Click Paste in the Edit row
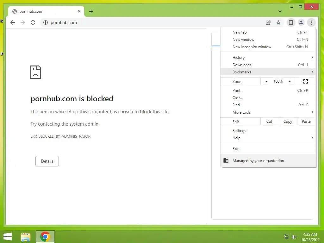 pos(306,121)
